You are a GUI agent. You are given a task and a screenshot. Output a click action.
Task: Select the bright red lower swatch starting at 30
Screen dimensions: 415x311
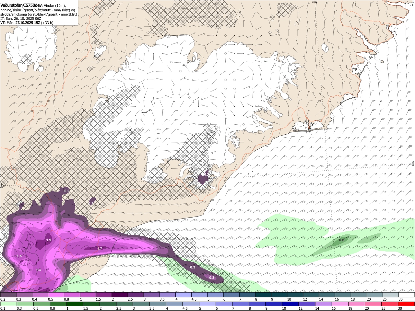[407, 304]
